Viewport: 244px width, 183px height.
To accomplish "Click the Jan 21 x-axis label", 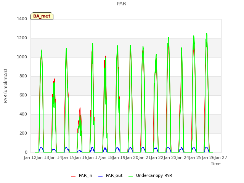I will coord(144,157).
